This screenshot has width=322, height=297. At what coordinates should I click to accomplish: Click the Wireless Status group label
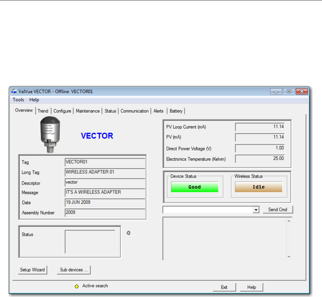coord(249,176)
